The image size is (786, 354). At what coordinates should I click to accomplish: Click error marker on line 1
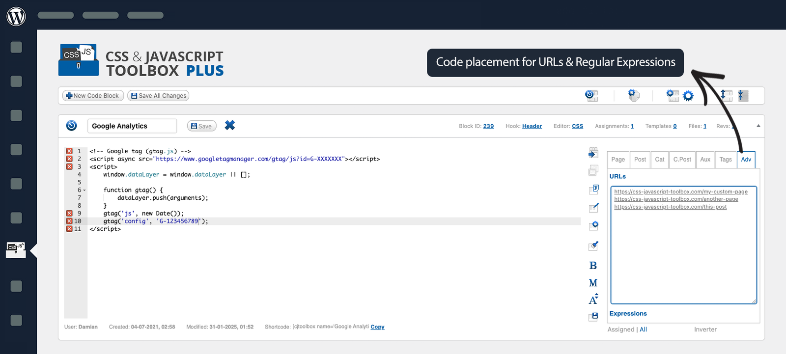coord(69,151)
